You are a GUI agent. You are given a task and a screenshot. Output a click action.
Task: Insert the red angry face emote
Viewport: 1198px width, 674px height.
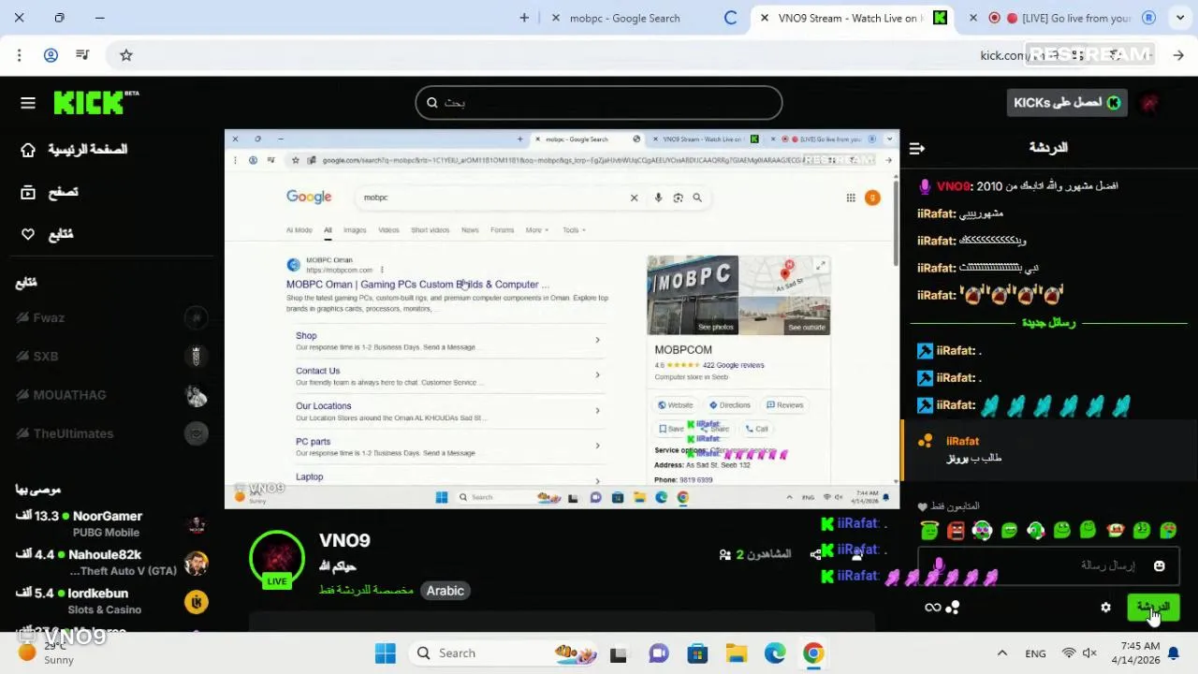pyautogui.click(x=956, y=531)
